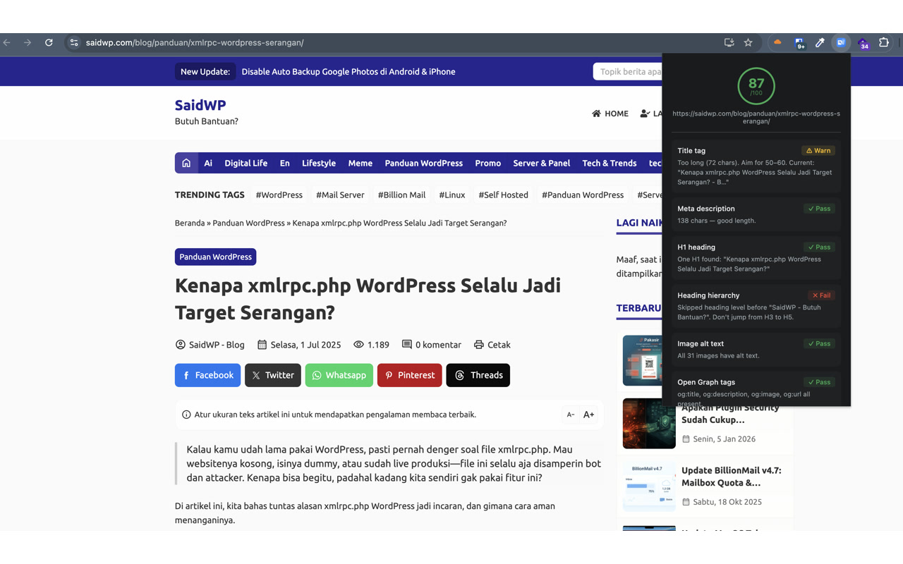Open the Disable Auto Backup Google Photos update link
This screenshot has height=564, width=903.
(349, 72)
